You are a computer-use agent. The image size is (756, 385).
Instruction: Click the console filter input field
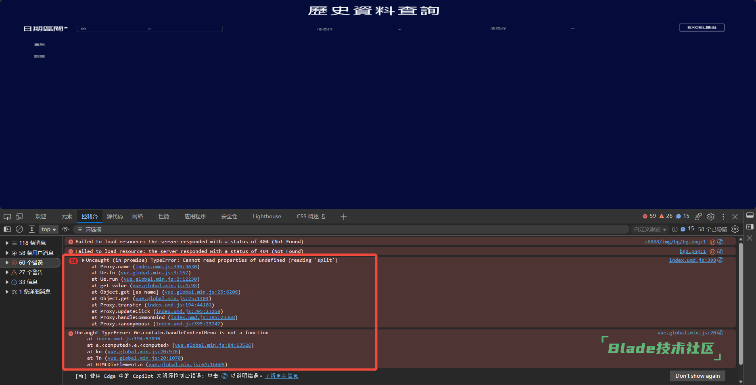tap(351, 229)
